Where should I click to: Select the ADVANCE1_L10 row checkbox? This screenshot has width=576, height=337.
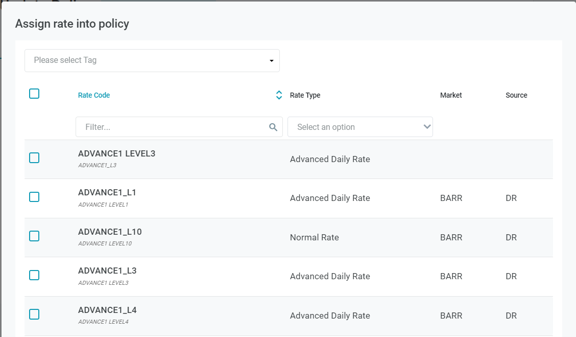34,236
